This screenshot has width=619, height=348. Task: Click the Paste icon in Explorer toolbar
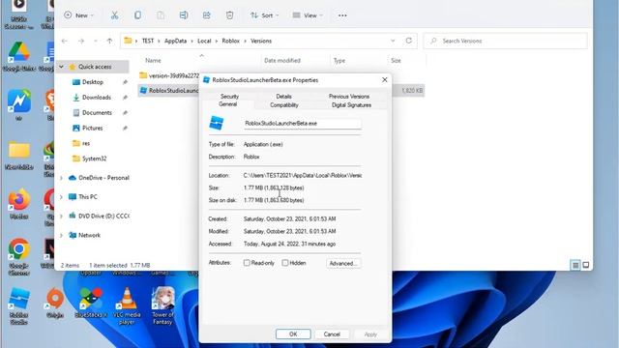point(161,15)
